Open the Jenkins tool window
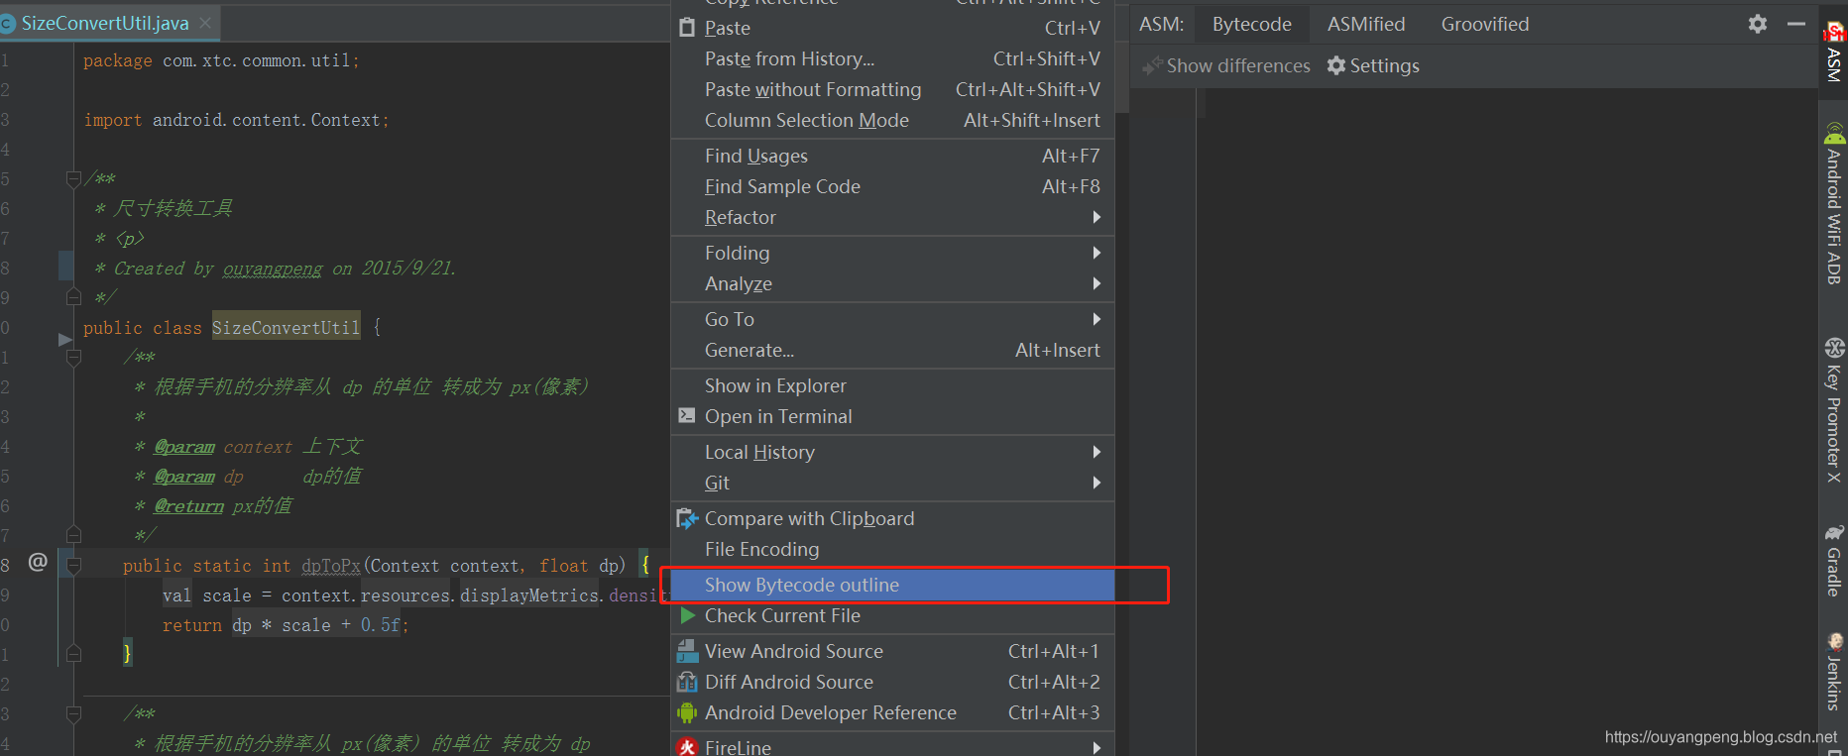 point(1834,671)
